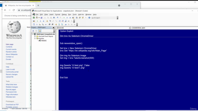Open the newwindow_open procedure dropdown

(x=165, y=28)
